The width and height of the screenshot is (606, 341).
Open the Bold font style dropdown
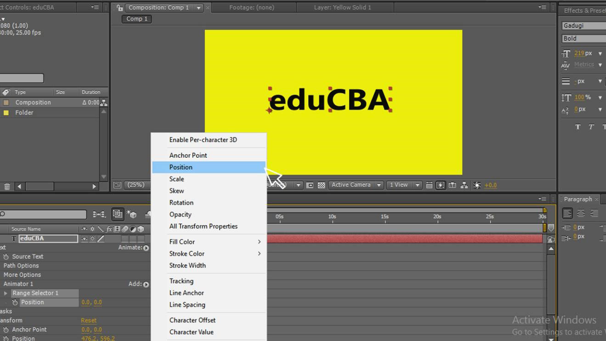click(x=583, y=39)
